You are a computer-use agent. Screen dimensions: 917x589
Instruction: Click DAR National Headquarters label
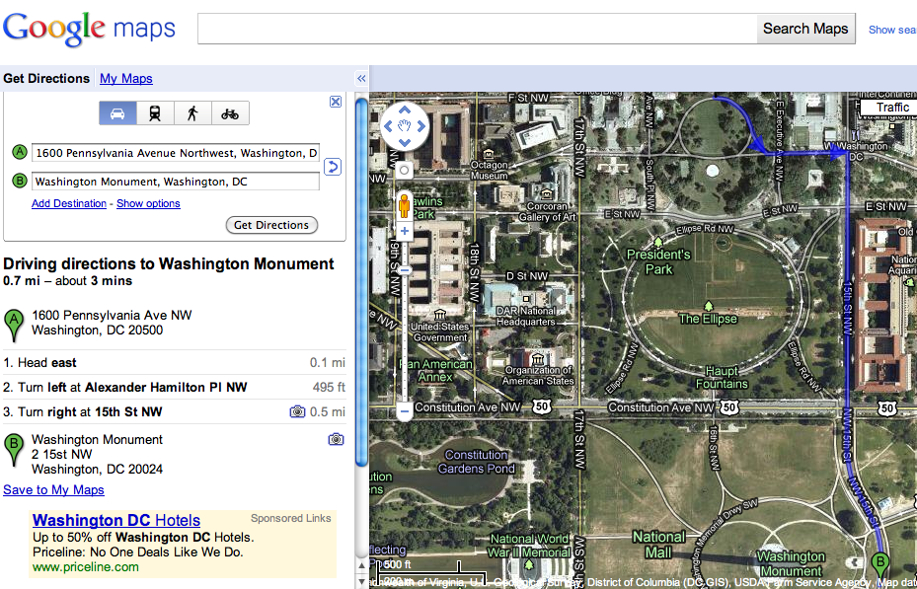[x=526, y=316]
